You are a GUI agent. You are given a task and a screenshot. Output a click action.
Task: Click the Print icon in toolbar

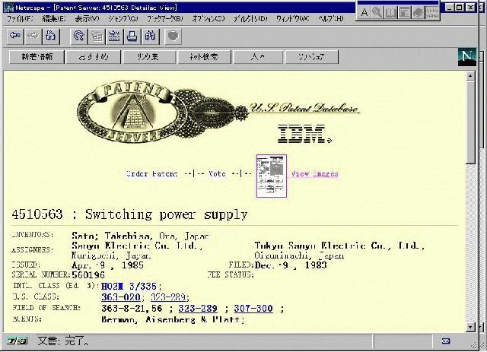[x=132, y=35]
